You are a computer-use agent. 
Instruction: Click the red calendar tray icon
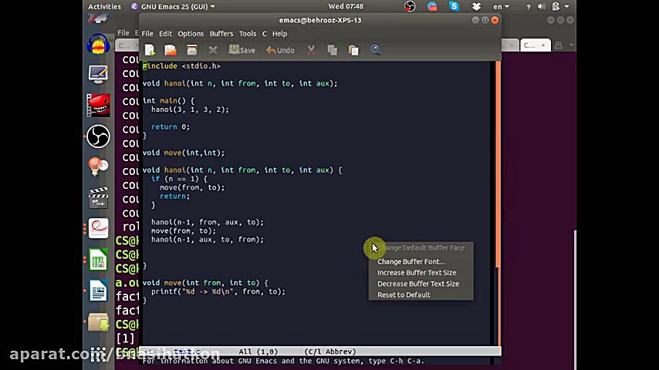tap(432, 6)
